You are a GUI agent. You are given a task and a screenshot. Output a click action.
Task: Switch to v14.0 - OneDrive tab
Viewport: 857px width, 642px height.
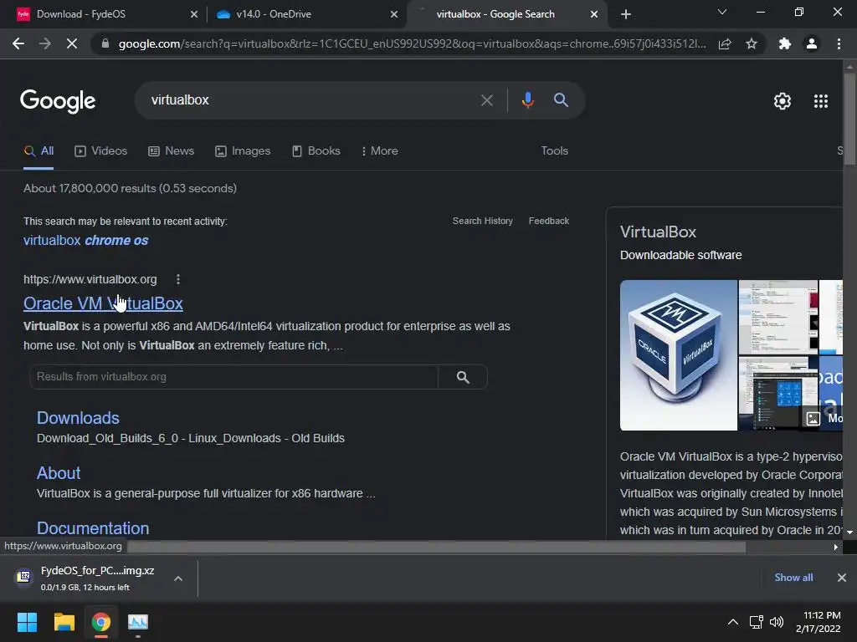tap(306, 14)
